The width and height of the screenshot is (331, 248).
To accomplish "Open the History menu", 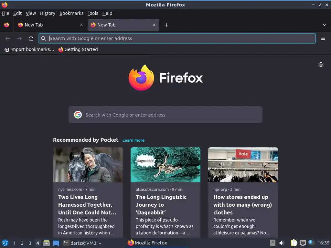I will [48, 13].
